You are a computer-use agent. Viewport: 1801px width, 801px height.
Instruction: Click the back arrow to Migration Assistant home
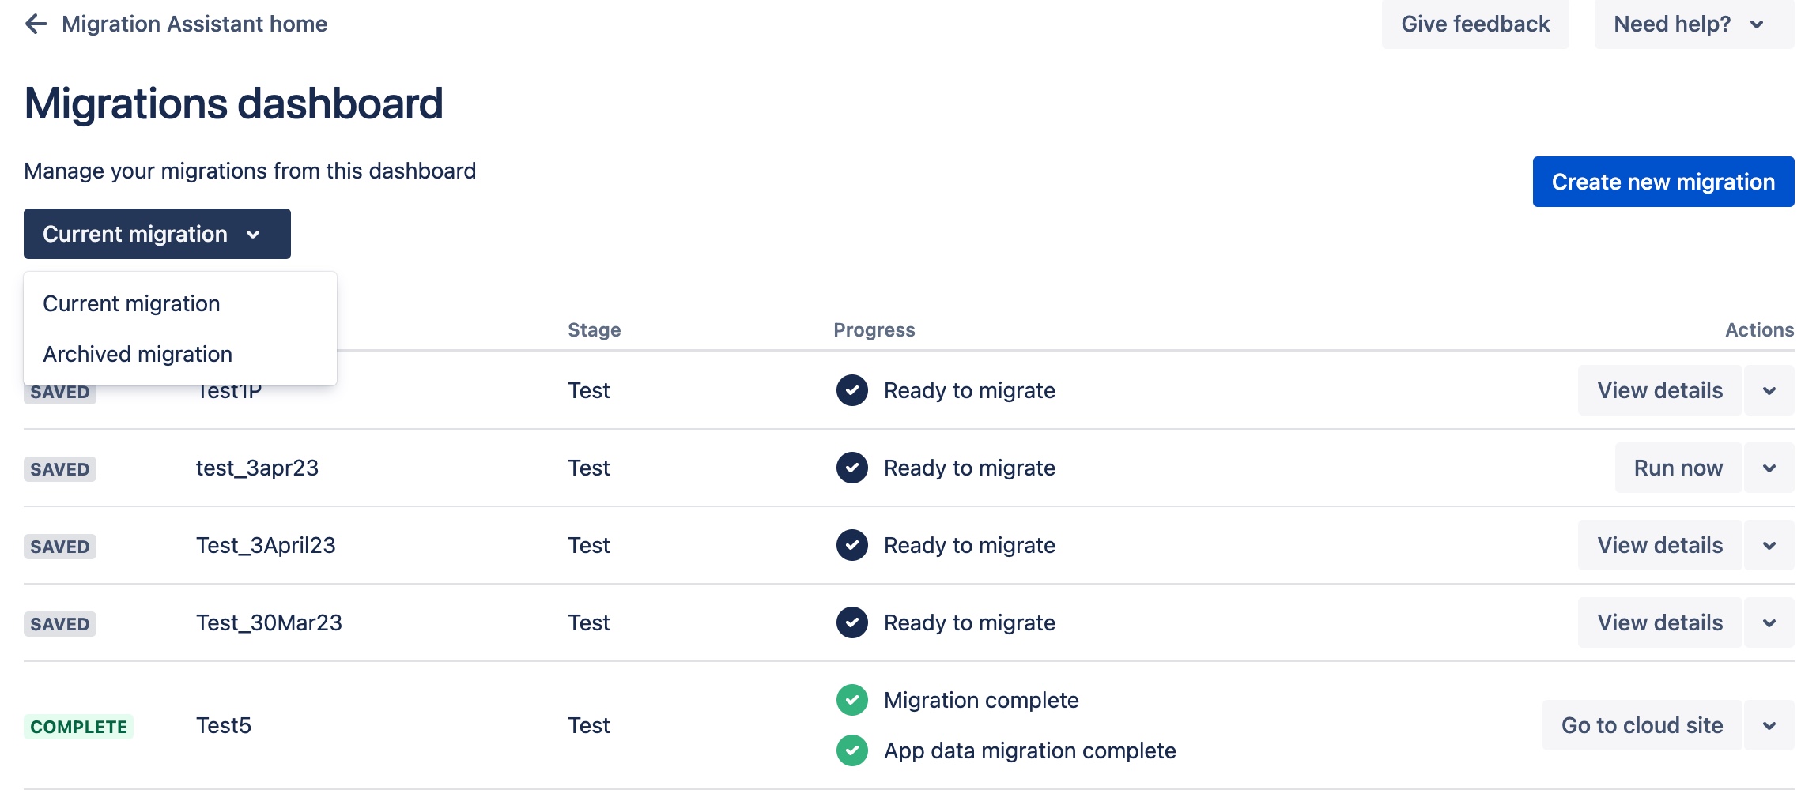[36, 24]
